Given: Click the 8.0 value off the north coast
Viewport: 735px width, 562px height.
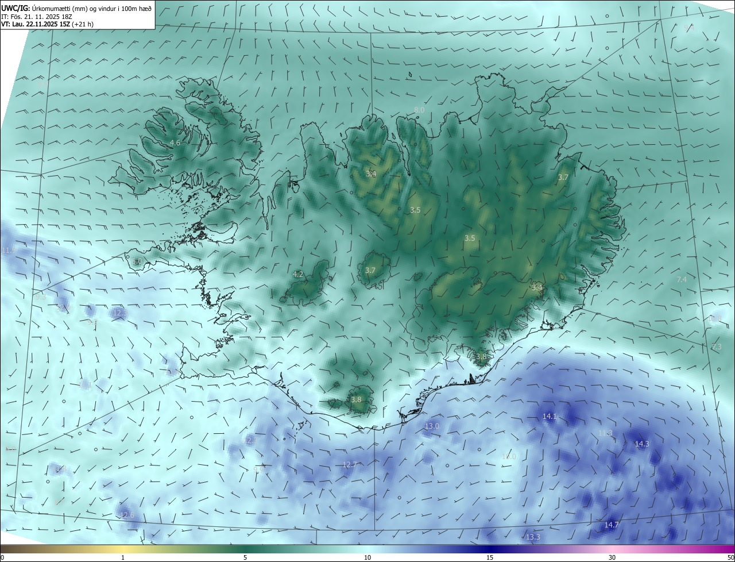Looking at the screenshot, I should point(419,110).
